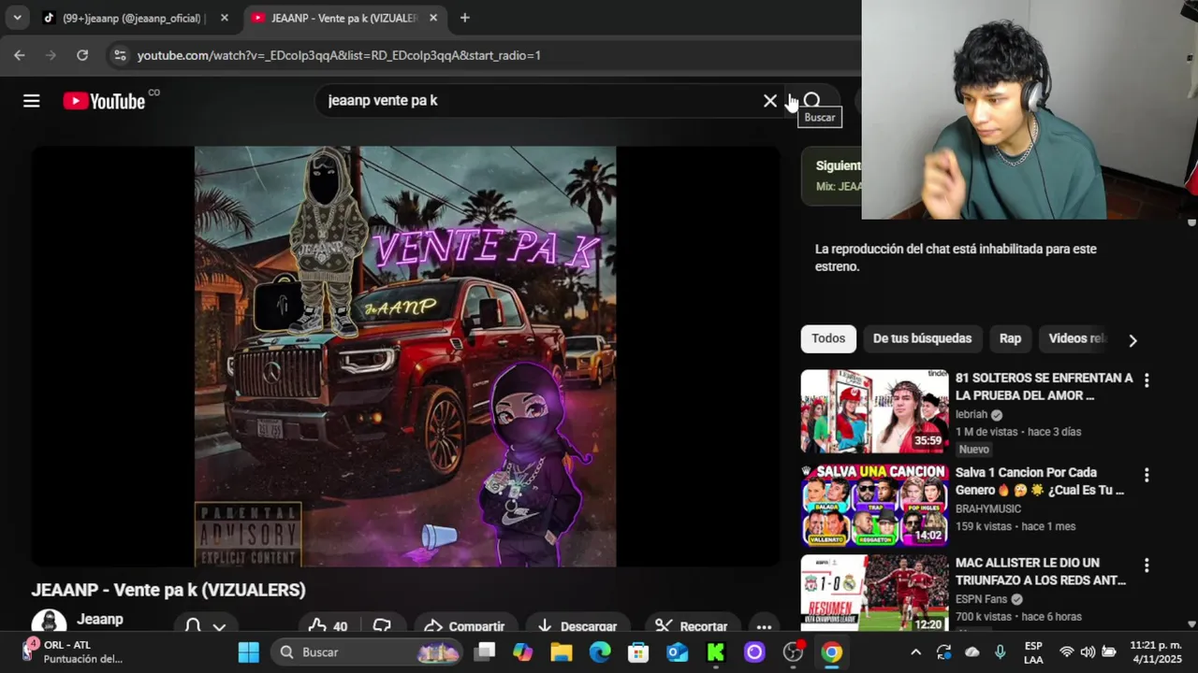This screenshot has width=1198, height=673.
Task: Clip the video with Recortar
Action: click(692, 626)
